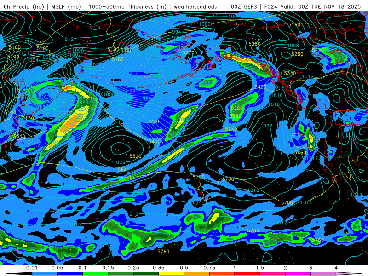Click the orange-red 0.75–1 legend swatch
Viewport: 368px width, 276px height.
[222, 274]
